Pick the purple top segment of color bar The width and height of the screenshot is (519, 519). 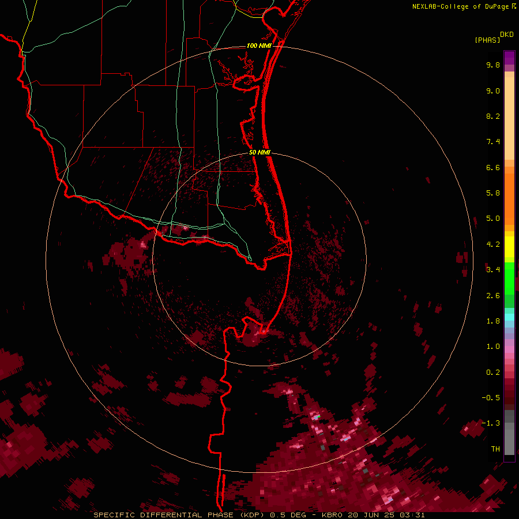pos(509,58)
